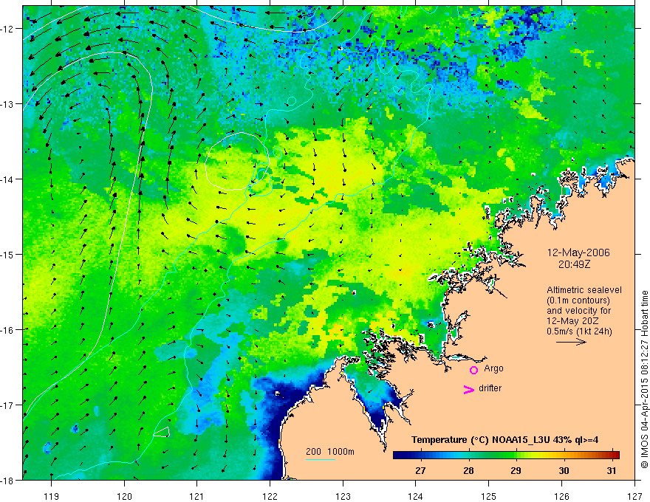Click the magenta drifter arrowhead legend symbol
The height and width of the screenshot is (502, 650).
[469, 389]
